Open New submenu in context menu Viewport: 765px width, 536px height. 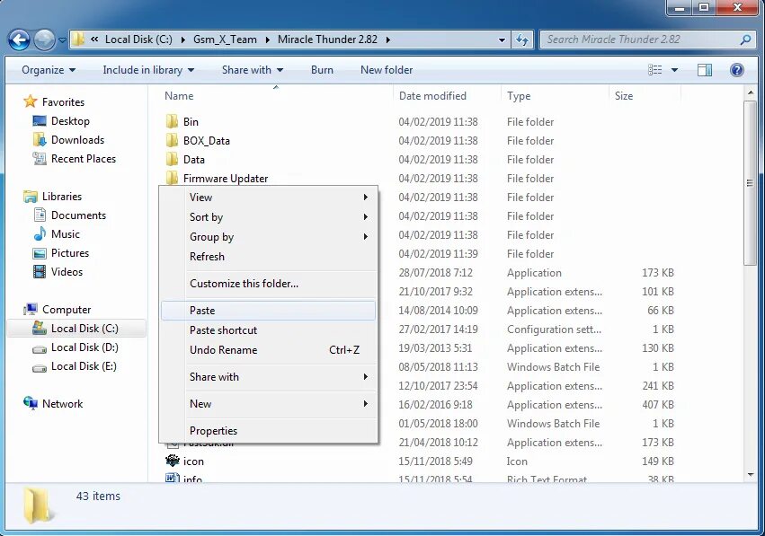268,404
